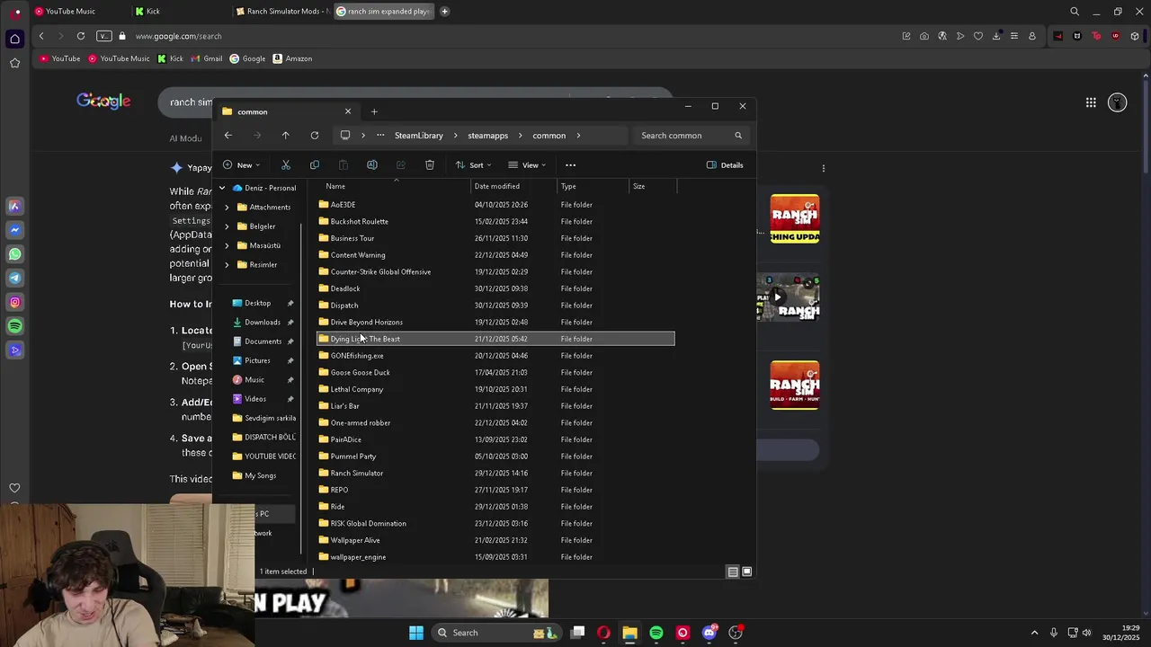Click the Windows Start button
Viewport: 1151px width, 647px height.
pos(415,633)
